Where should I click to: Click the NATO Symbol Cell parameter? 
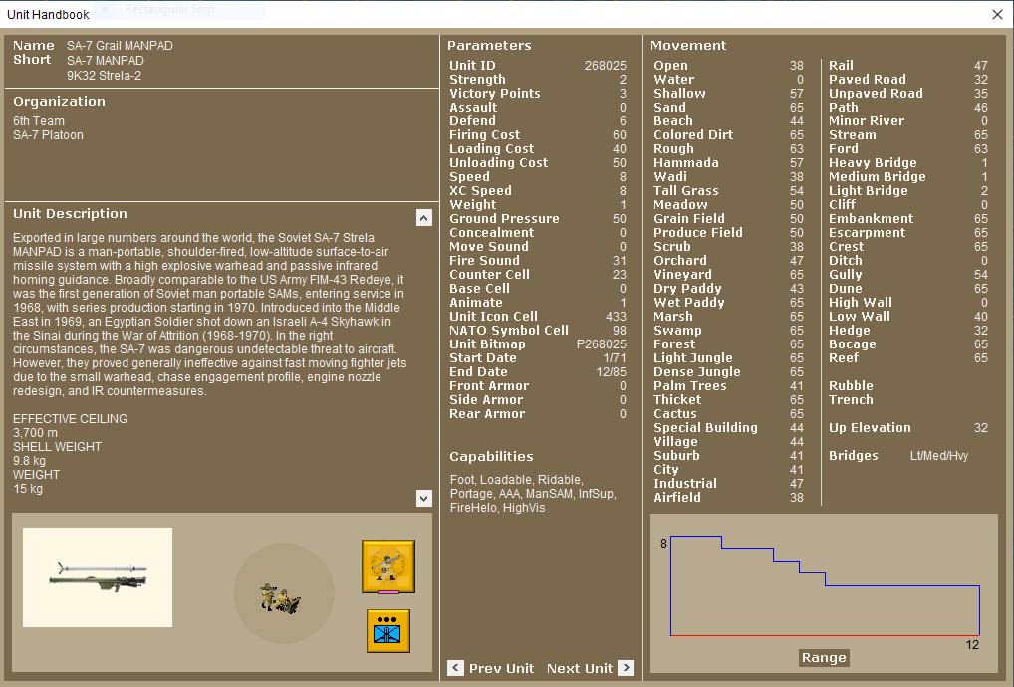(x=538, y=331)
